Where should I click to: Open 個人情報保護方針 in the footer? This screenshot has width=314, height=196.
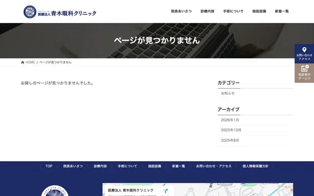255,166
